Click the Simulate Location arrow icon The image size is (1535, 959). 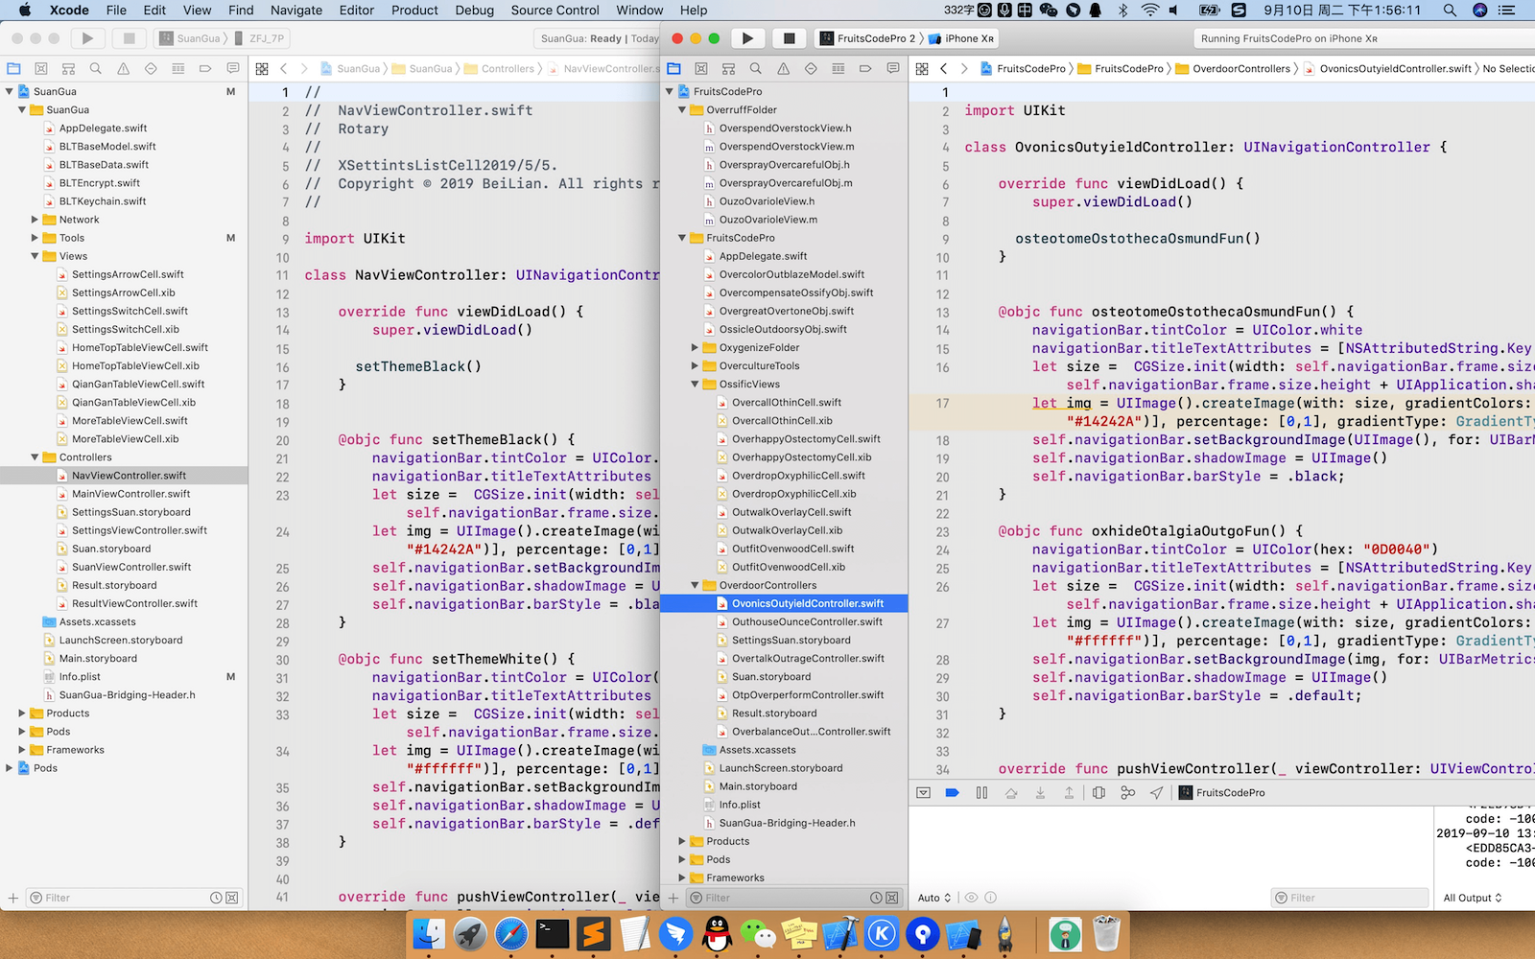[1157, 792]
